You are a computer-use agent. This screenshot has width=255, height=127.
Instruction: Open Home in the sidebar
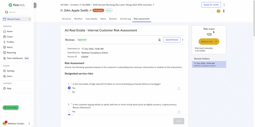(x=10, y=31)
